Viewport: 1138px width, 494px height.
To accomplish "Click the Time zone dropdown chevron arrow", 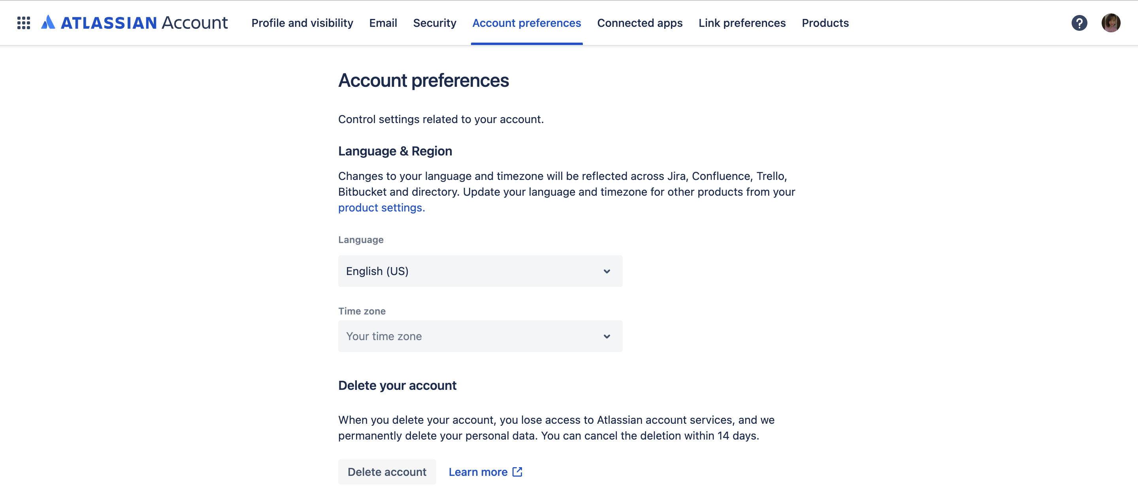I will click(607, 337).
